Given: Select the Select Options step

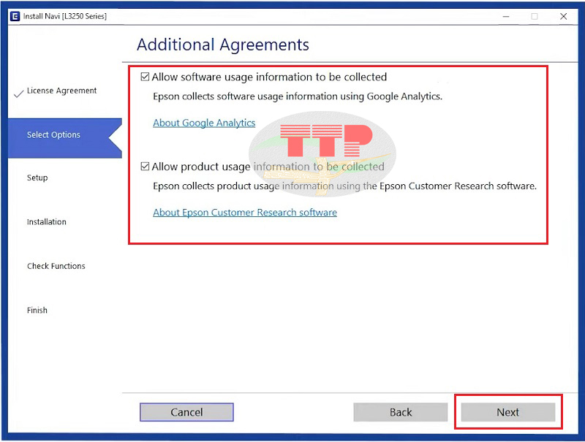Looking at the screenshot, I should tap(65, 138).
